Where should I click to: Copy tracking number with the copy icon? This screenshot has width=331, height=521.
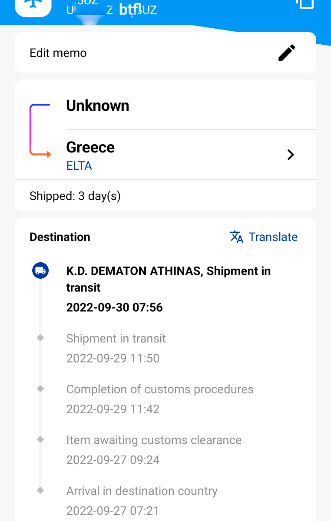(x=305, y=3)
